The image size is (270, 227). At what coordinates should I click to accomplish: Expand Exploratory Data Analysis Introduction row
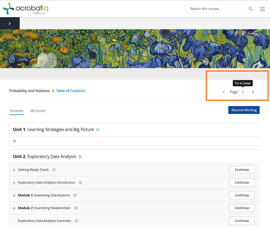(x=14, y=183)
